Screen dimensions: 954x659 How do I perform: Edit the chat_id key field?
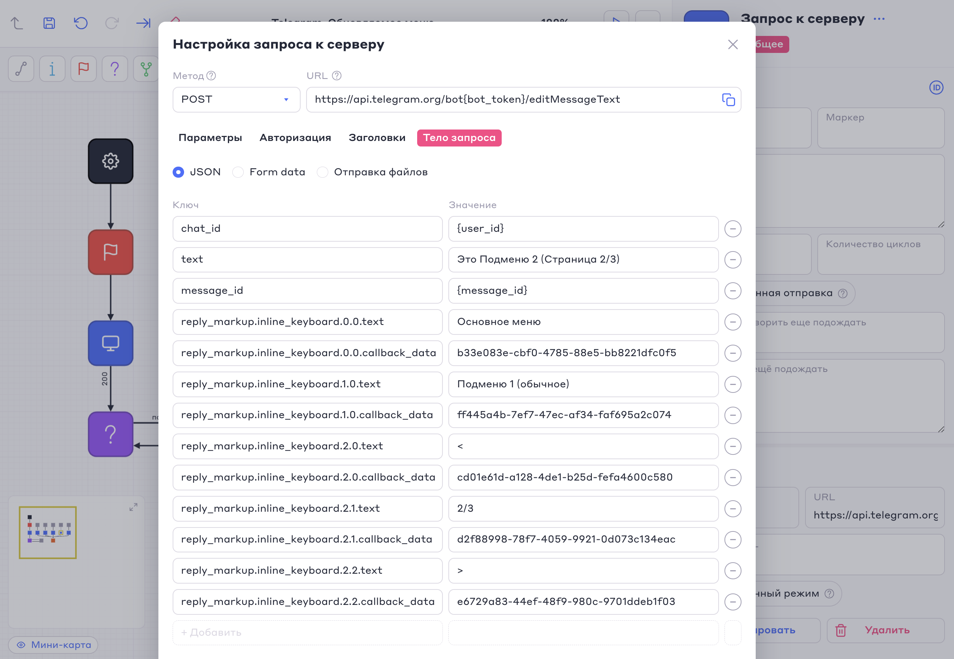pyautogui.click(x=308, y=229)
